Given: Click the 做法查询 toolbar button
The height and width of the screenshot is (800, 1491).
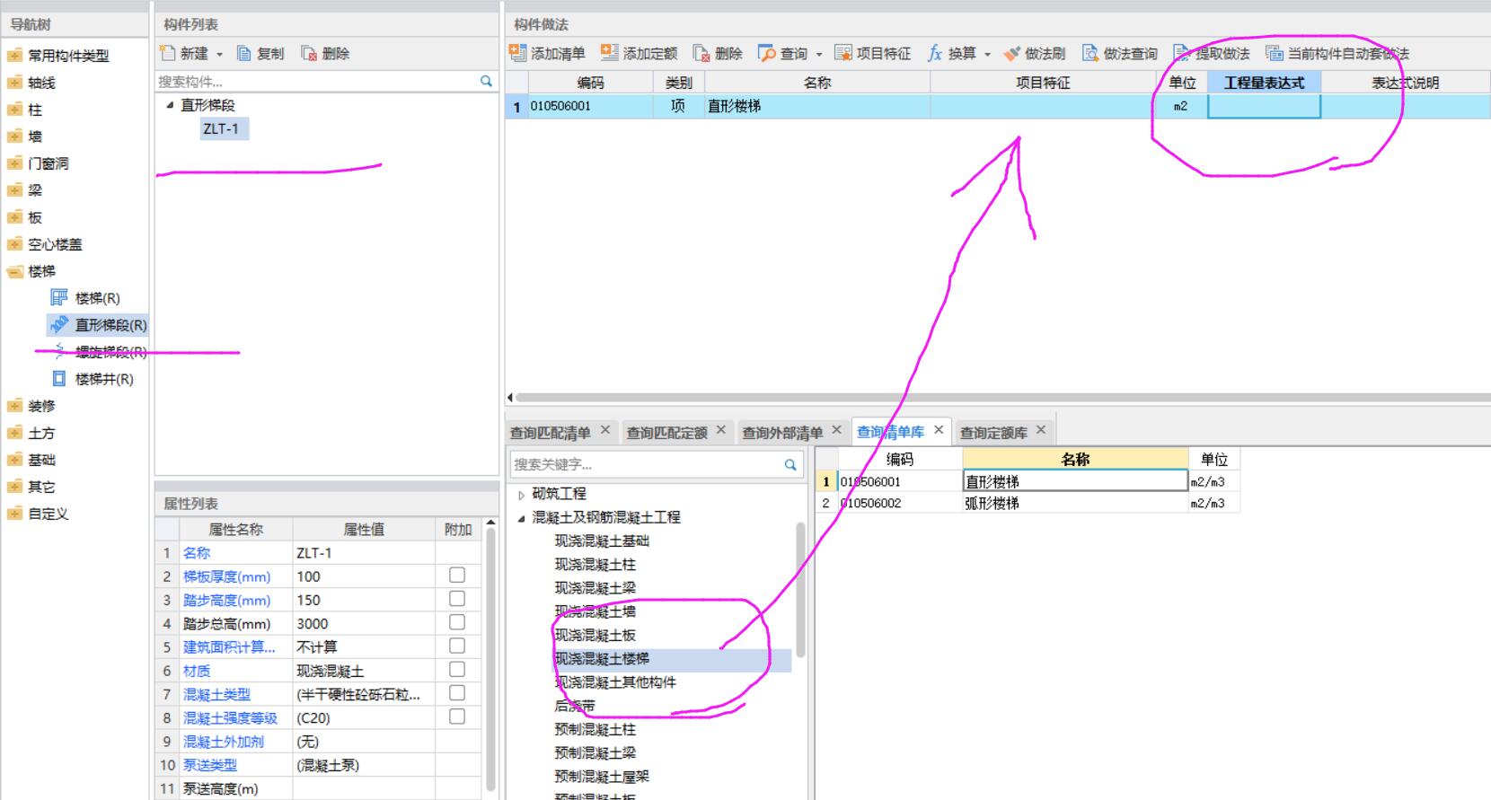Looking at the screenshot, I should [1119, 54].
